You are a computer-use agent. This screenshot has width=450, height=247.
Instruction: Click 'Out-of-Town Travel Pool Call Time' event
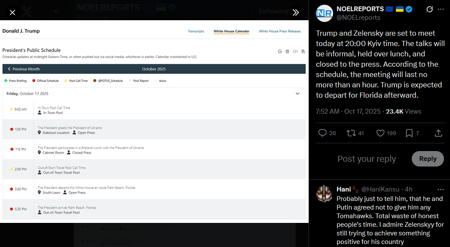click(62, 167)
